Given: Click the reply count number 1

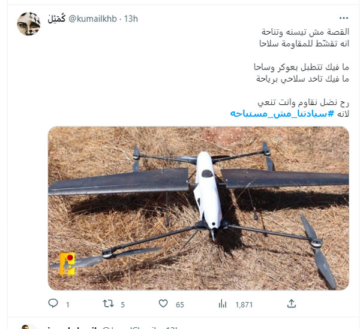Looking at the screenshot, I should click(67, 304).
